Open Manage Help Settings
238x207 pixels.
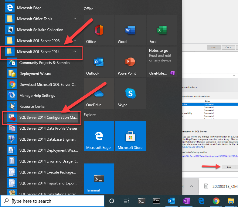[x=42, y=96]
